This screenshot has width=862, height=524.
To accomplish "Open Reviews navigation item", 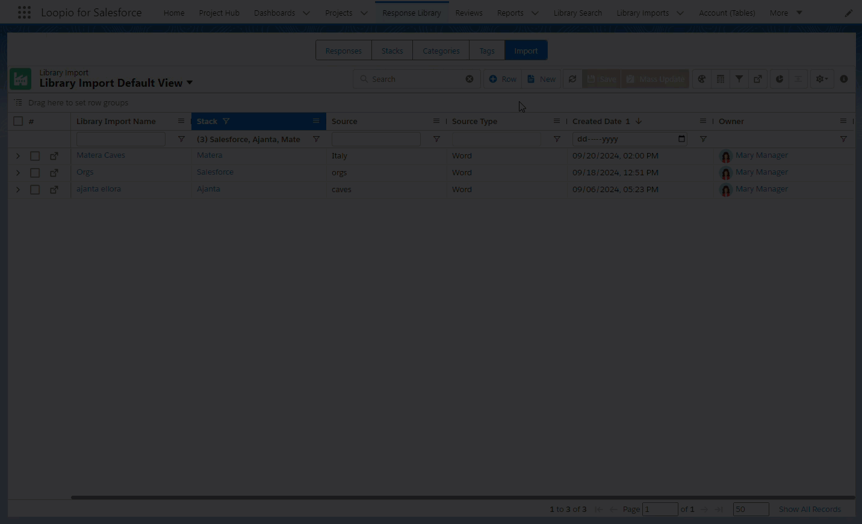I will [469, 13].
